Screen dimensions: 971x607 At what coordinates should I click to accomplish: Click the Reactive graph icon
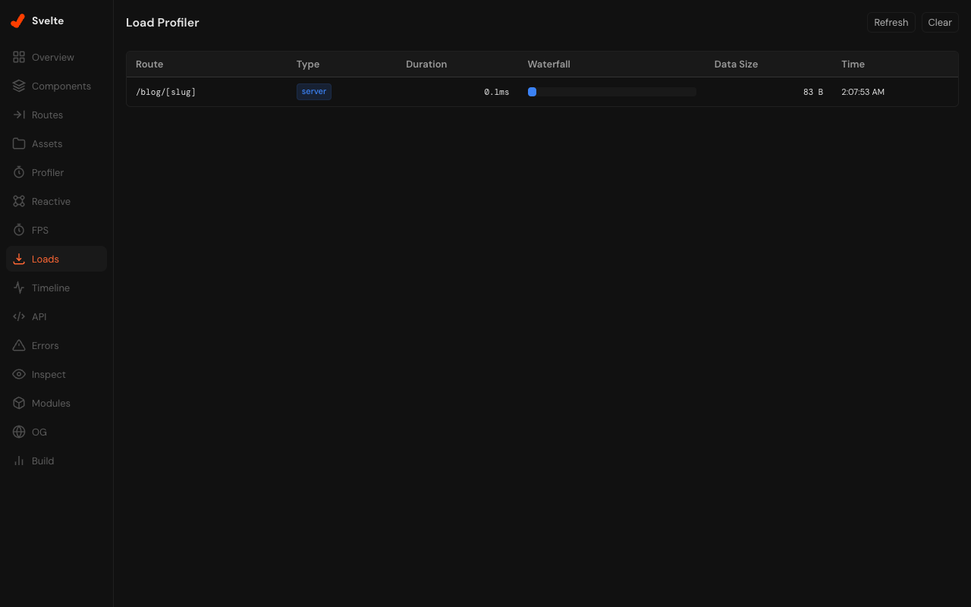click(19, 201)
